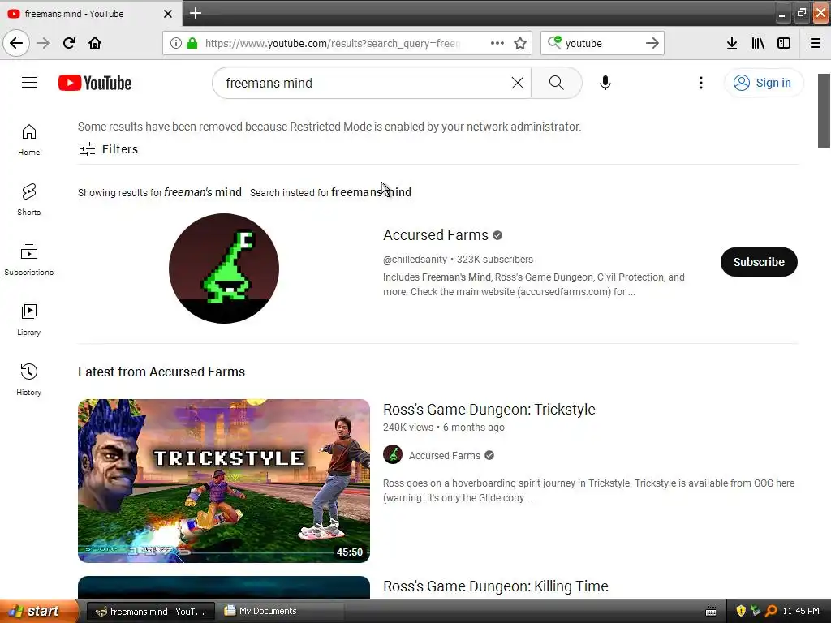
Task: Go to YouTube home via logo
Action: point(95,83)
